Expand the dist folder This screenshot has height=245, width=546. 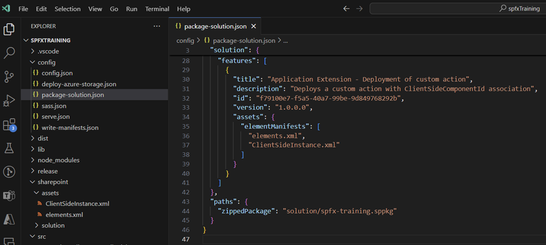[x=42, y=139]
